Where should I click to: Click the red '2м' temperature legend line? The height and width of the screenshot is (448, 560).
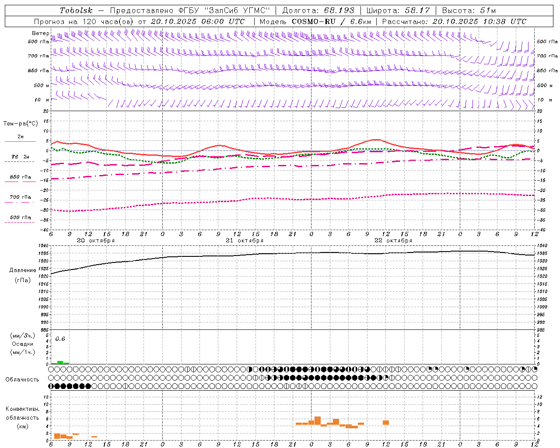pyautogui.click(x=20, y=141)
